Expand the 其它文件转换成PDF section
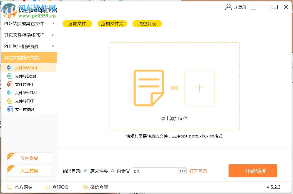This screenshot has width=293, height=194. [x=29, y=35]
